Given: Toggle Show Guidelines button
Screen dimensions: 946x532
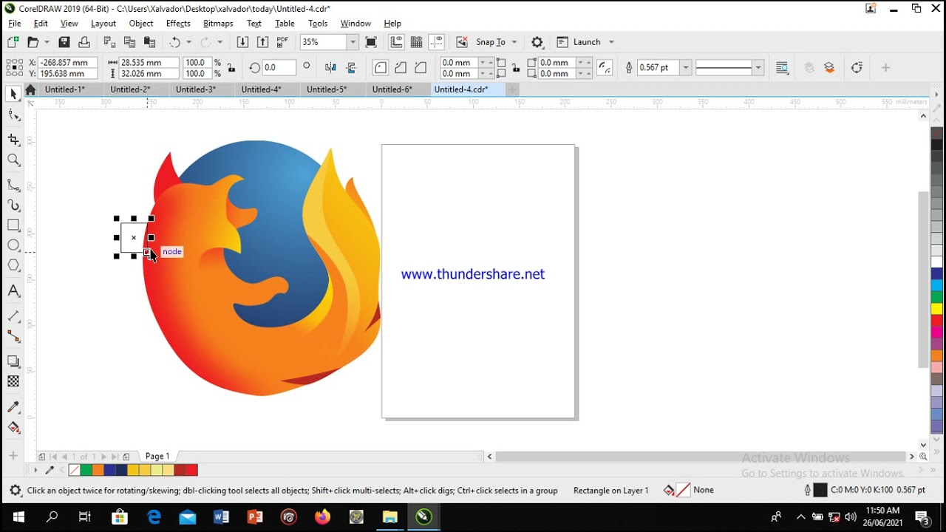Looking at the screenshot, I should coord(437,42).
